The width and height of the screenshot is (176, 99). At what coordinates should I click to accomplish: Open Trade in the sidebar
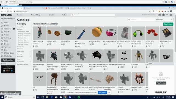click(5, 41)
